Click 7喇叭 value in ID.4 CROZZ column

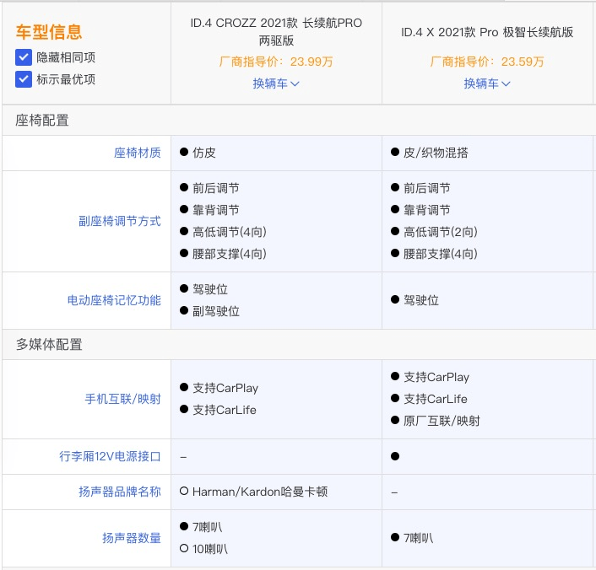(x=207, y=527)
